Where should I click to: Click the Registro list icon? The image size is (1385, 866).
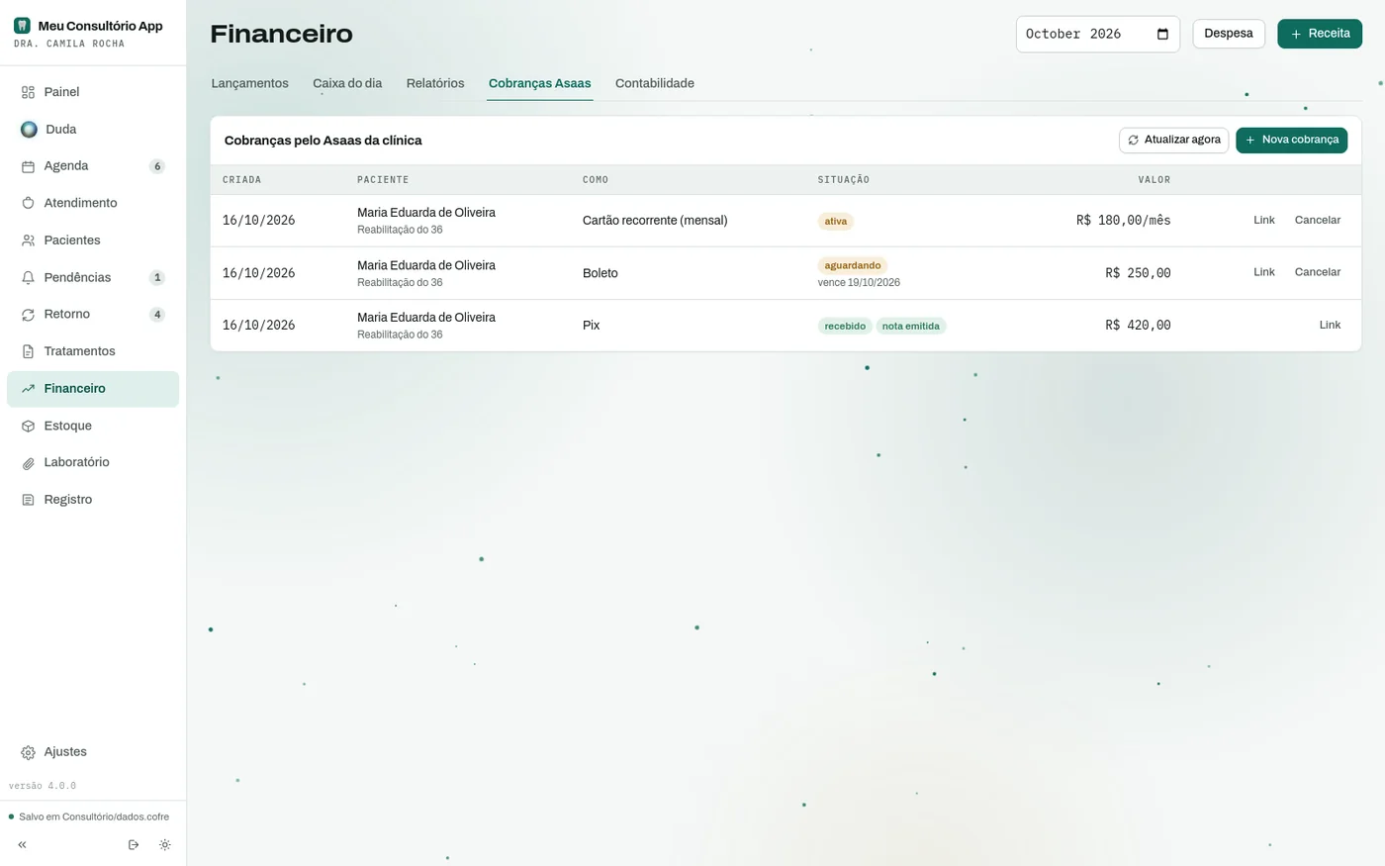tap(28, 500)
